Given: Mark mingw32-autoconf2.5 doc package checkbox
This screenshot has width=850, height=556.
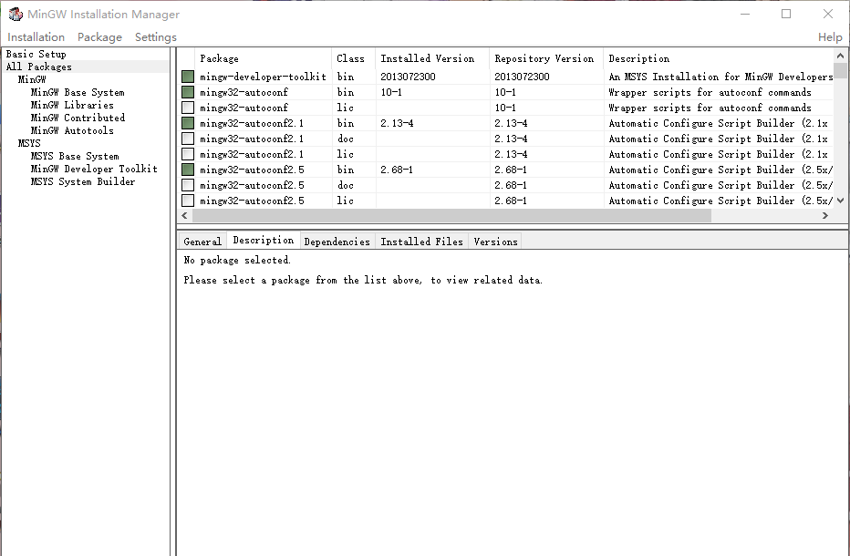Looking at the screenshot, I should click(188, 185).
